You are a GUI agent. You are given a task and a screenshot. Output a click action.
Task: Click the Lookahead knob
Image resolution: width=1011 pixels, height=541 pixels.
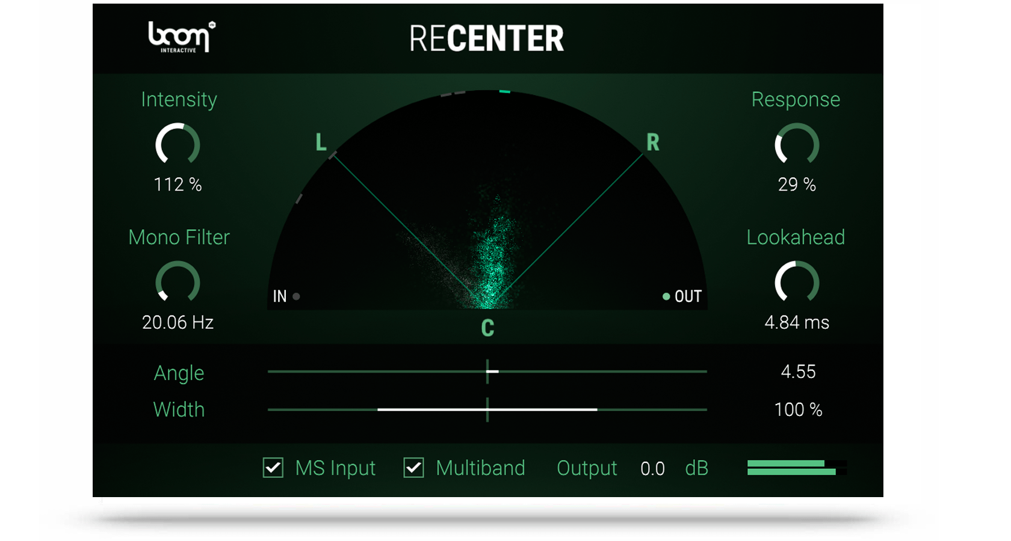pos(797,282)
